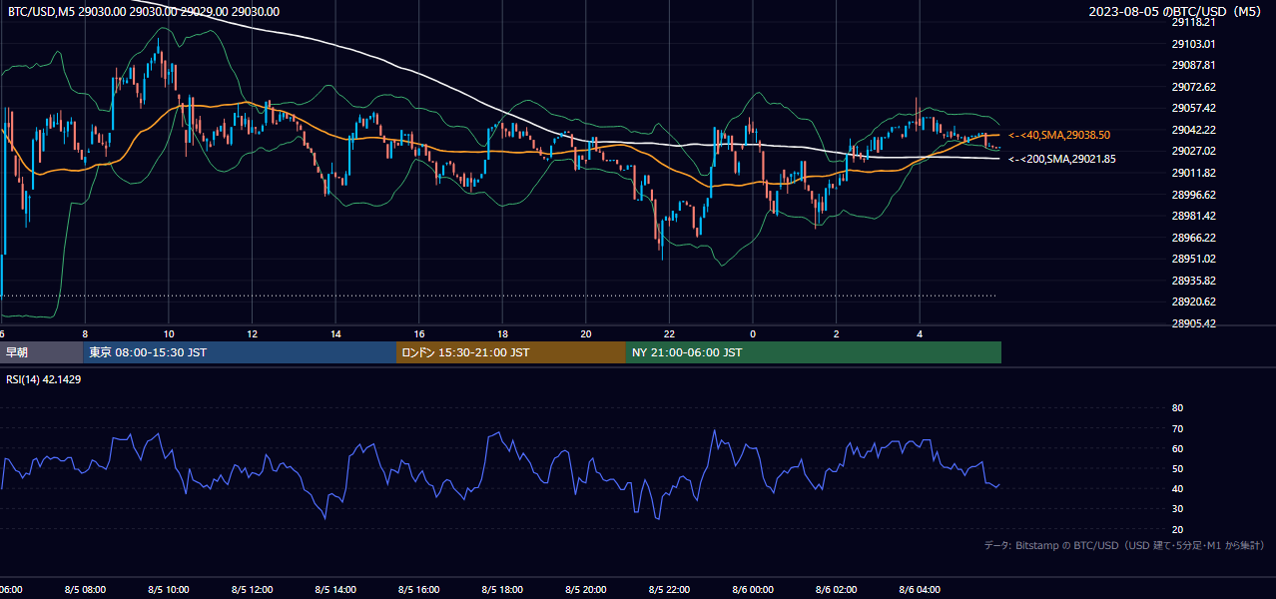Select the 28920.62 price axis label

1193,301
